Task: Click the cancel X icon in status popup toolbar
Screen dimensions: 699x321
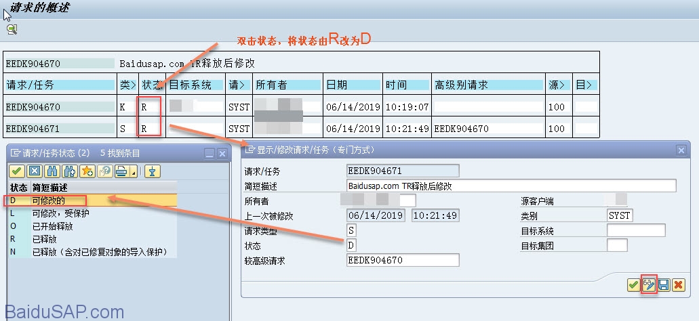Action: point(35,171)
